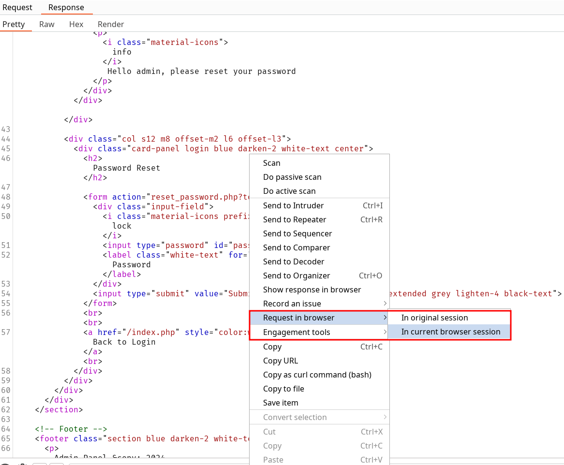Switch to the Request tab
The image size is (564, 465).
pos(17,7)
